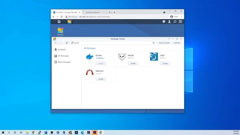Go back in Package Center
The width and height of the screenshot is (240, 135).
[56, 43]
